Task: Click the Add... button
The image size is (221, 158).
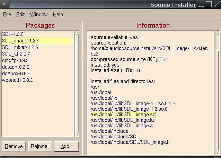Action: pos(67,146)
